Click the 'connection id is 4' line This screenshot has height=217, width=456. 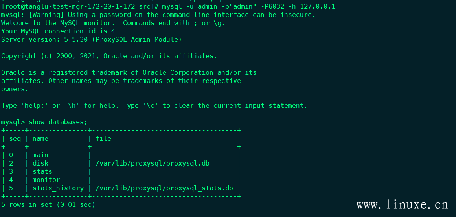tap(58, 31)
